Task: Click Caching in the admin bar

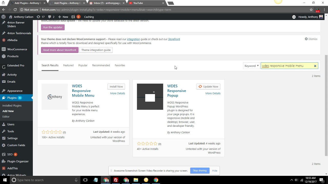Action: [x=89, y=17]
